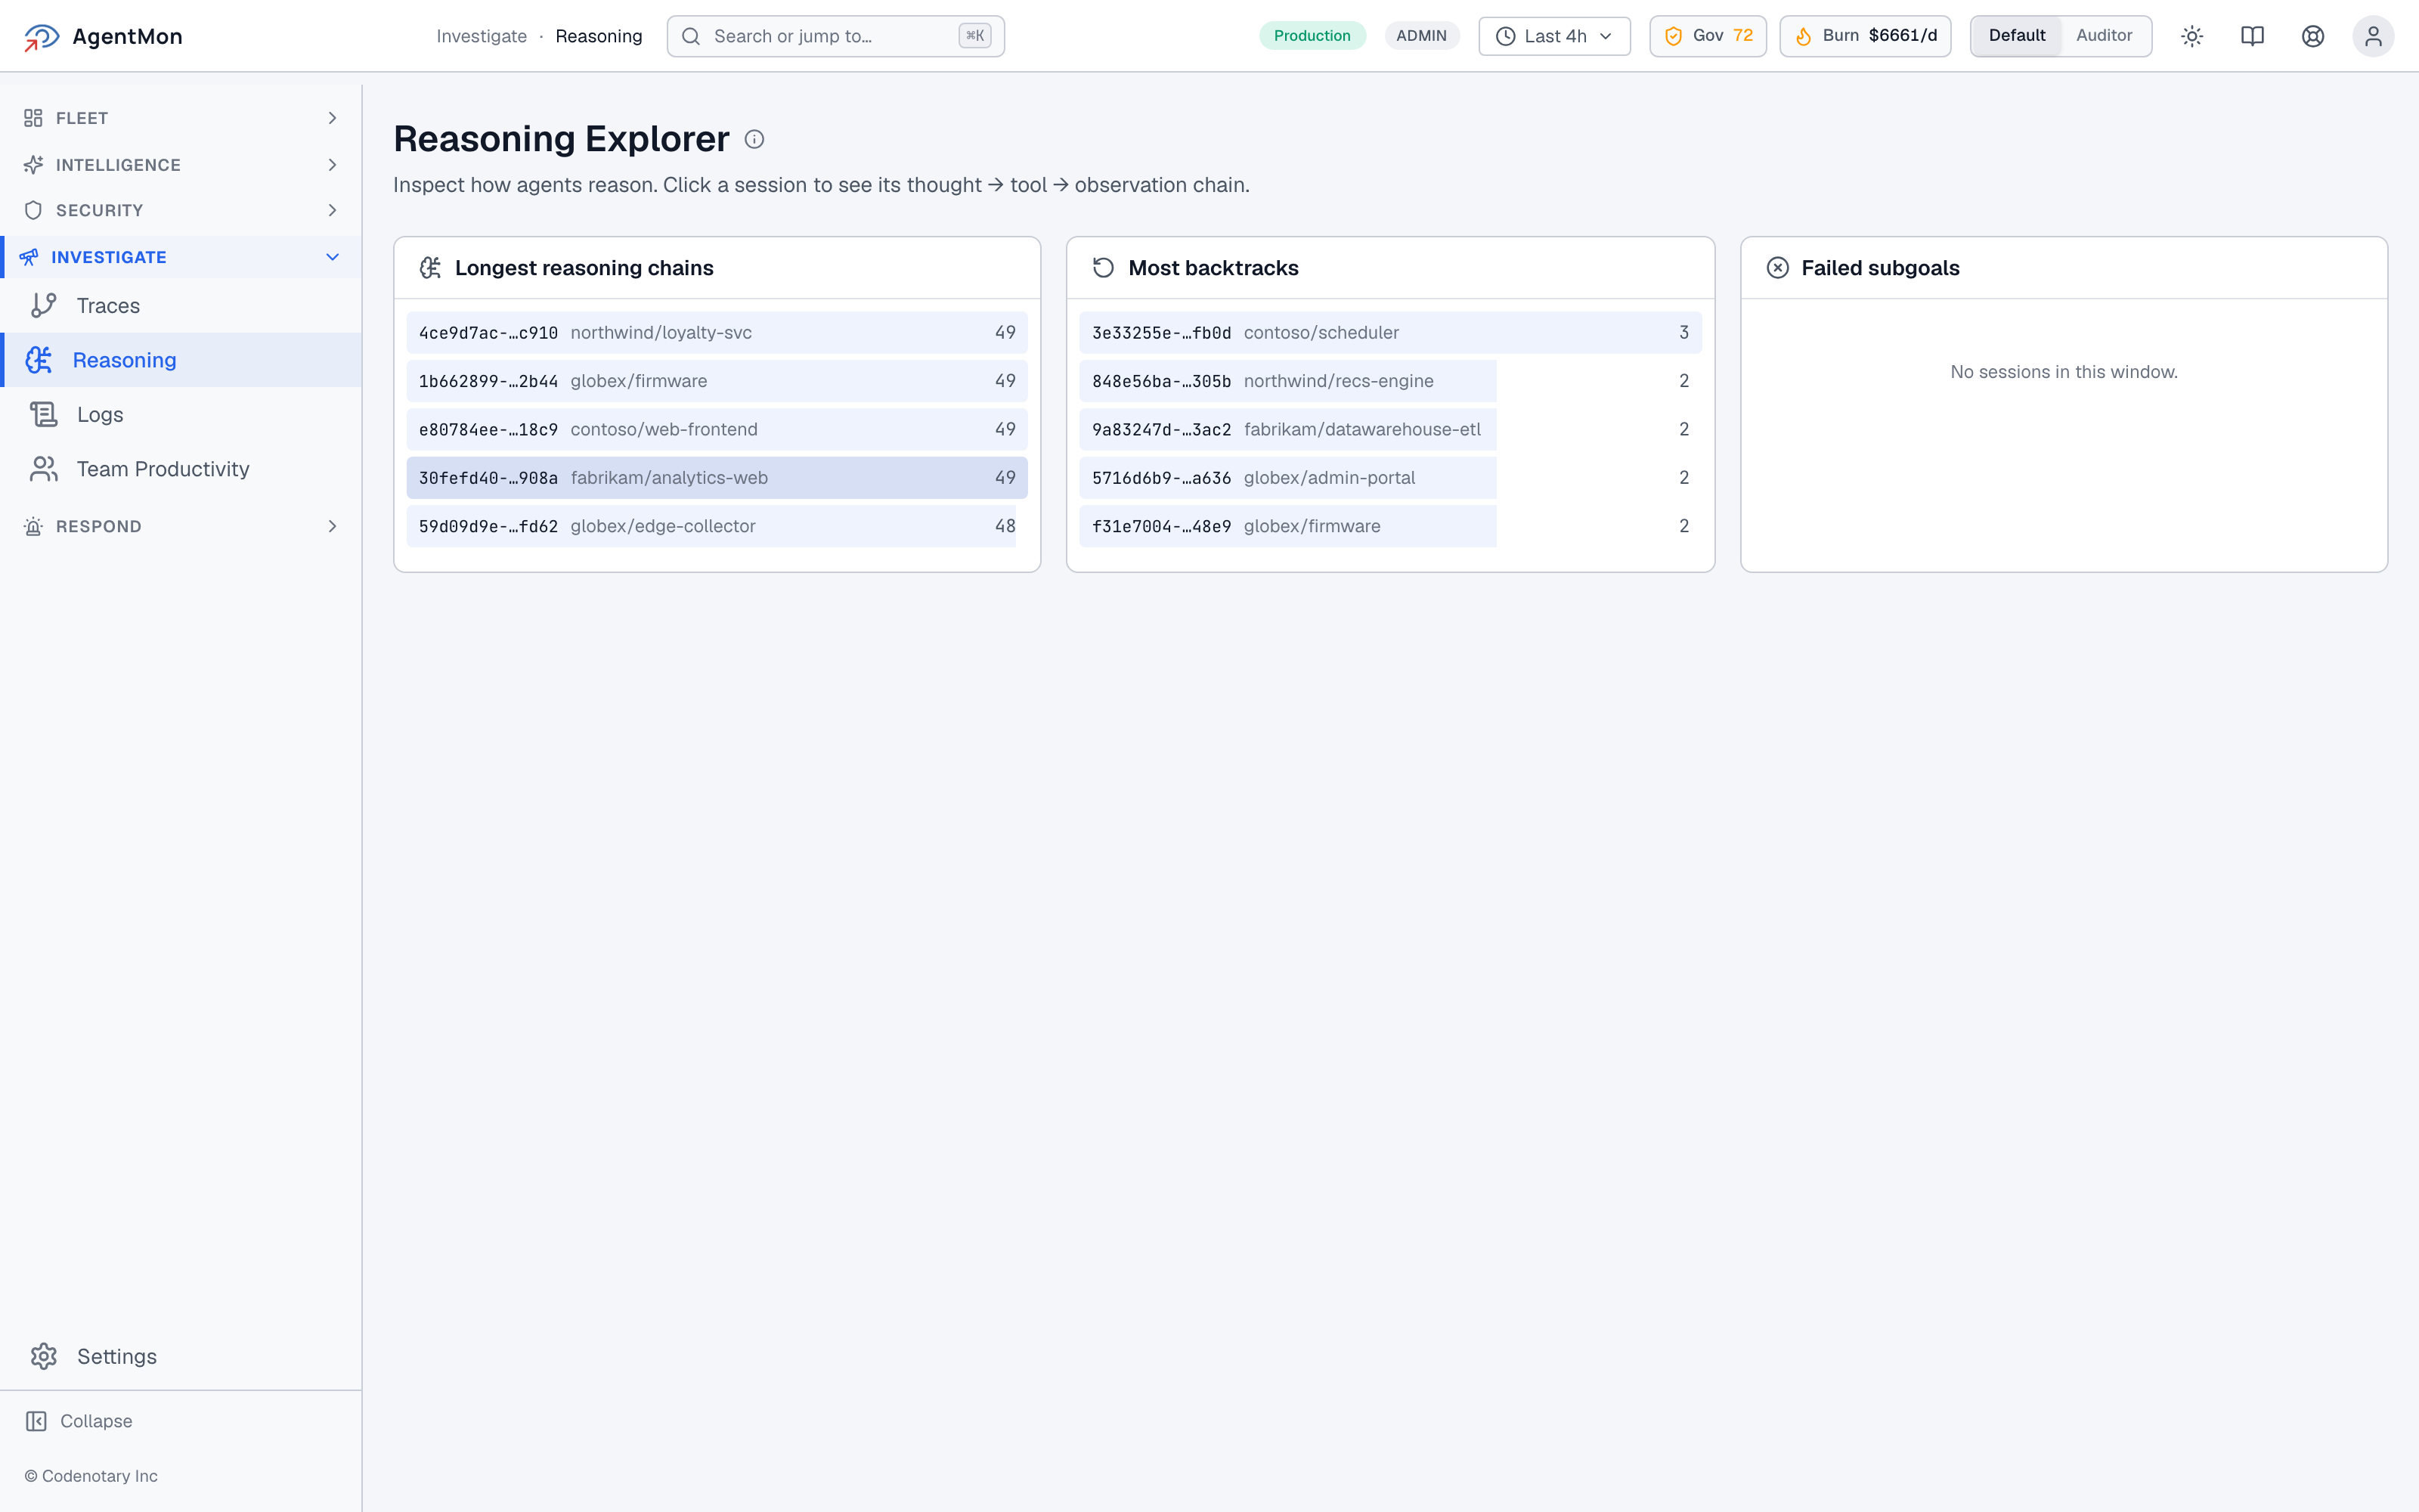Click Collapse sidebar label

(x=96, y=1421)
